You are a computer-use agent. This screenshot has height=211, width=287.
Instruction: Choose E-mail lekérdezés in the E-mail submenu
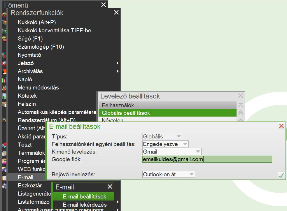click(83, 205)
